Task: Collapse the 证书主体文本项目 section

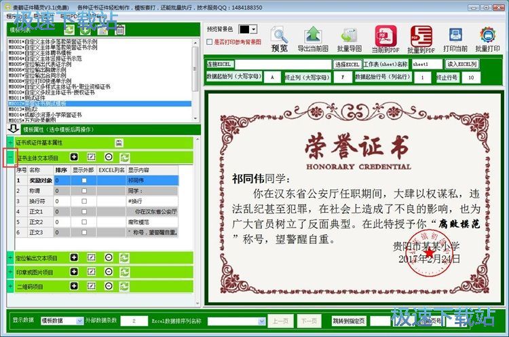Action: 10,157
